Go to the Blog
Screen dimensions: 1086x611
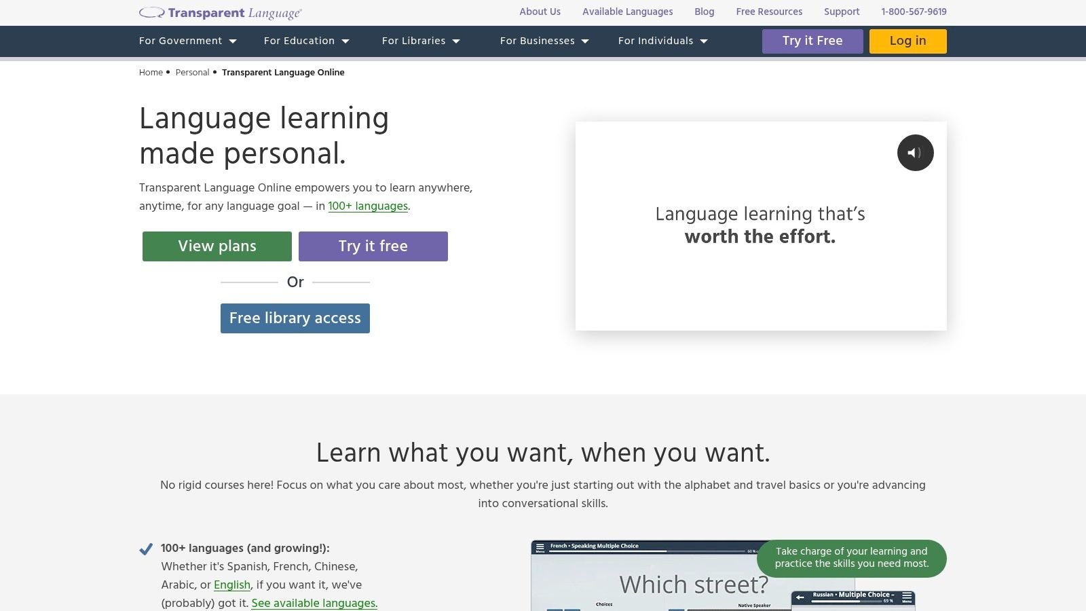point(705,12)
